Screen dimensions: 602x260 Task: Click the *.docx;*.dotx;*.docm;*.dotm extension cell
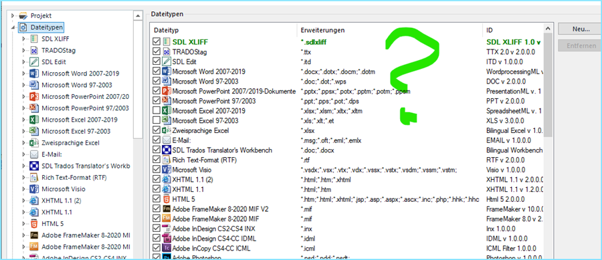(x=338, y=72)
